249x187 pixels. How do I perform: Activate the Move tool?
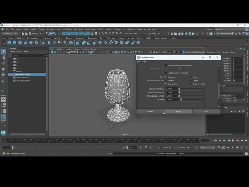coord(4,69)
